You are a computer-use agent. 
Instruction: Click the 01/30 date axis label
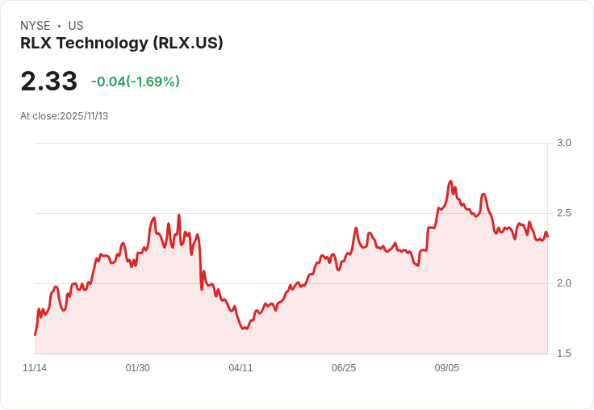[x=137, y=368]
